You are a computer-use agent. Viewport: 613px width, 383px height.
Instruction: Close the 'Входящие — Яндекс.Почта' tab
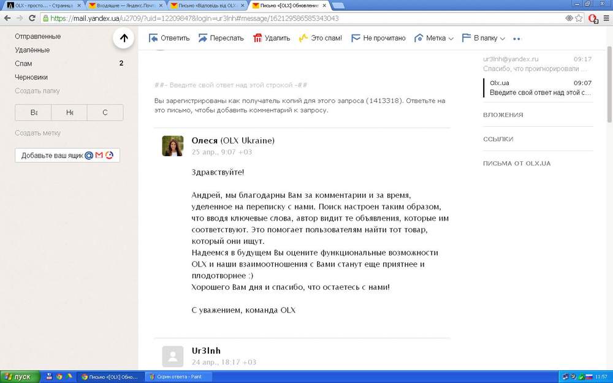pyautogui.click(x=161, y=6)
